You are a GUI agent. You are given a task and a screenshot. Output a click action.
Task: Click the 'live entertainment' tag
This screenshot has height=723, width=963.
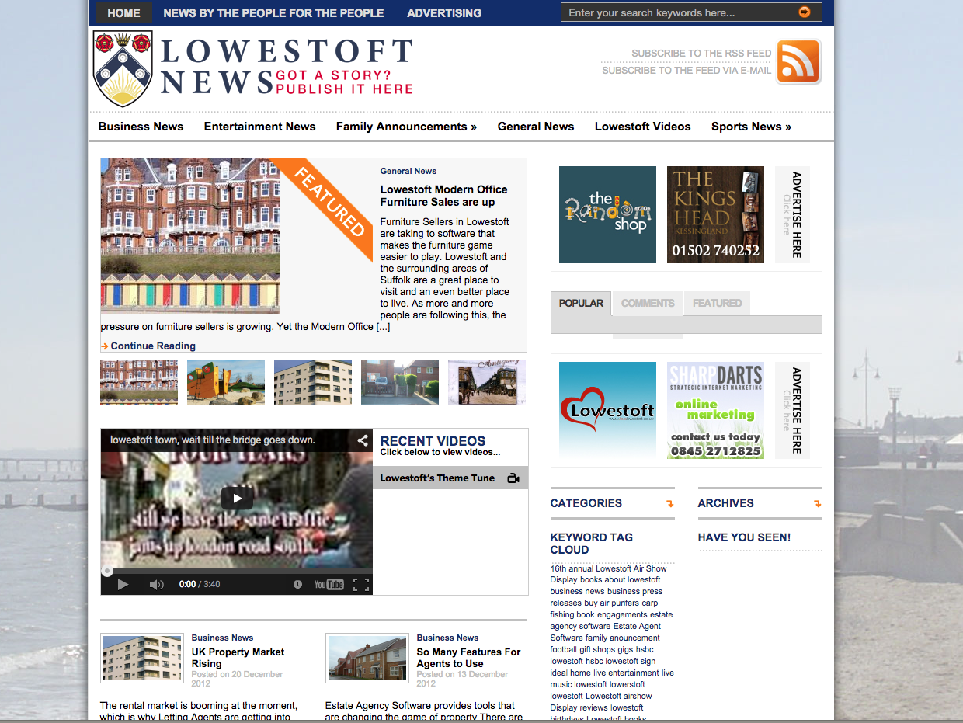628,673
